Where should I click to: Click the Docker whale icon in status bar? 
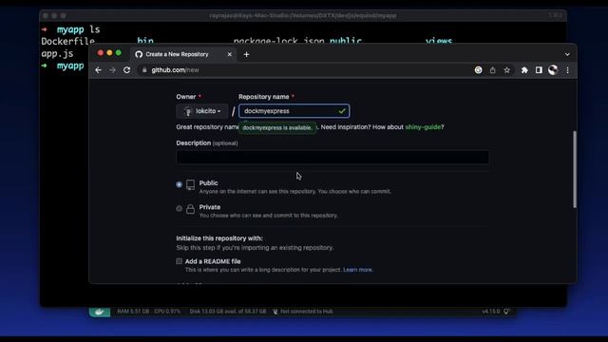tap(100, 312)
